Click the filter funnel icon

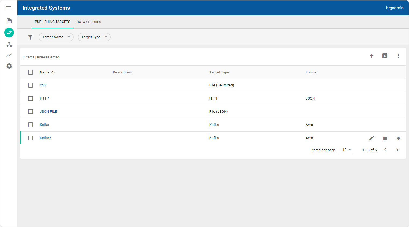[30, 37]
